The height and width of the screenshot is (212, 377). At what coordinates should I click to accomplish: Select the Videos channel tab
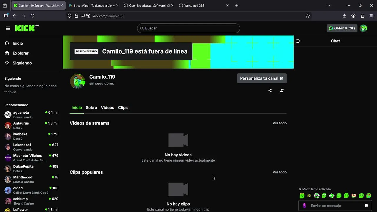[108, 108]
